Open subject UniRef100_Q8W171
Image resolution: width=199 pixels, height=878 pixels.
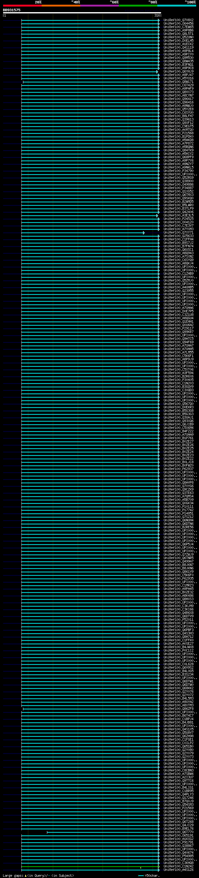tap(178, 82)
